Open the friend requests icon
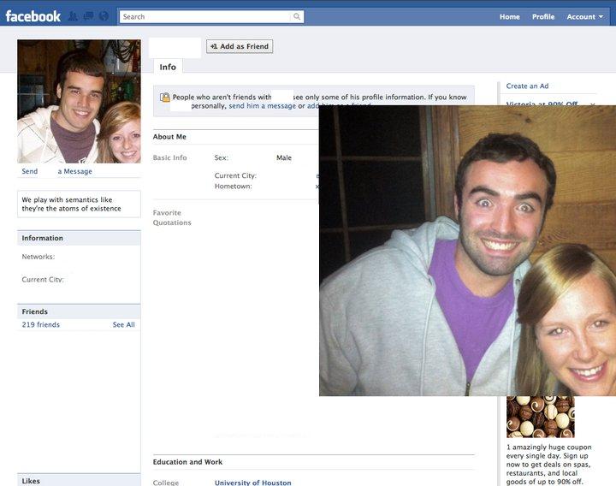This screenshot has height=486, width=616. click(x=74, y=16)
